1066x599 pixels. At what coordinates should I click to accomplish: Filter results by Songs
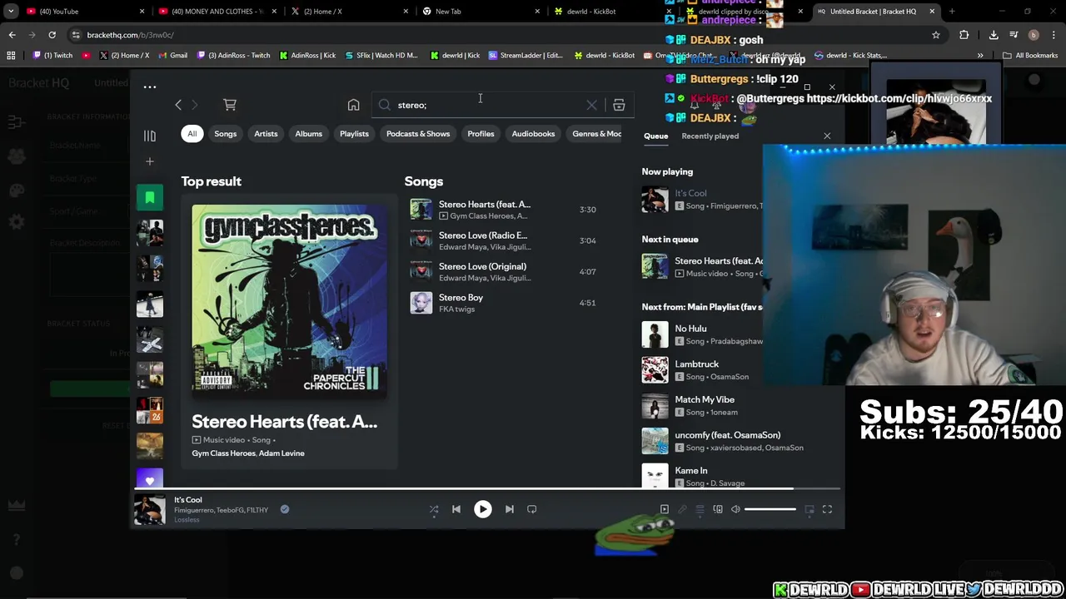226,134
